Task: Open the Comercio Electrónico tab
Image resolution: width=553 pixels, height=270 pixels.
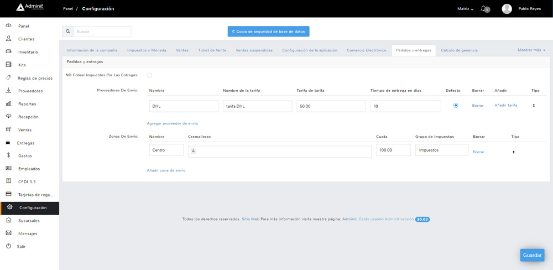Action: [366, 50]
